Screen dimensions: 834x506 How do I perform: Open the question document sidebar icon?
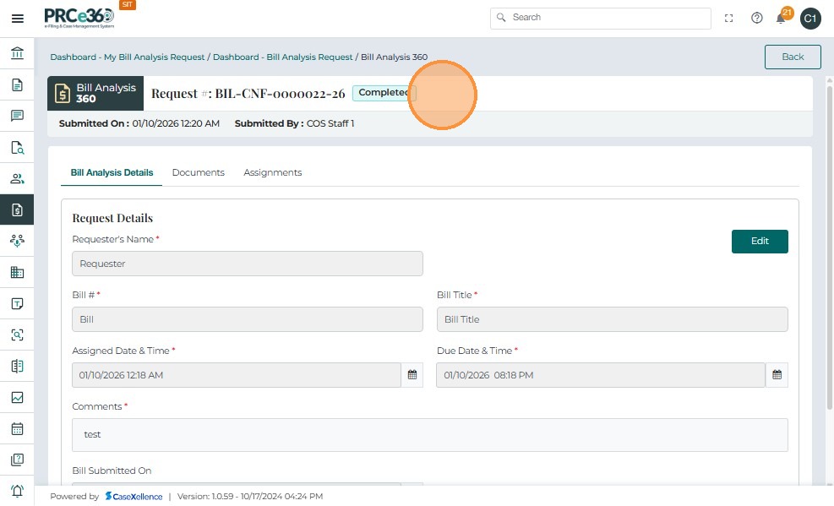point(17,460)
